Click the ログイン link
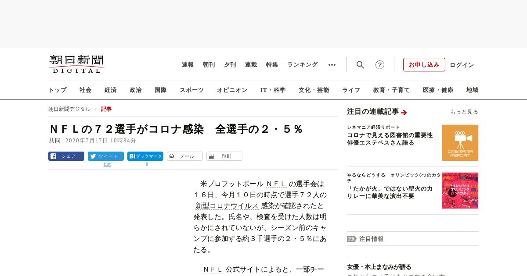527x276 pixels. [x=462, y=65]
